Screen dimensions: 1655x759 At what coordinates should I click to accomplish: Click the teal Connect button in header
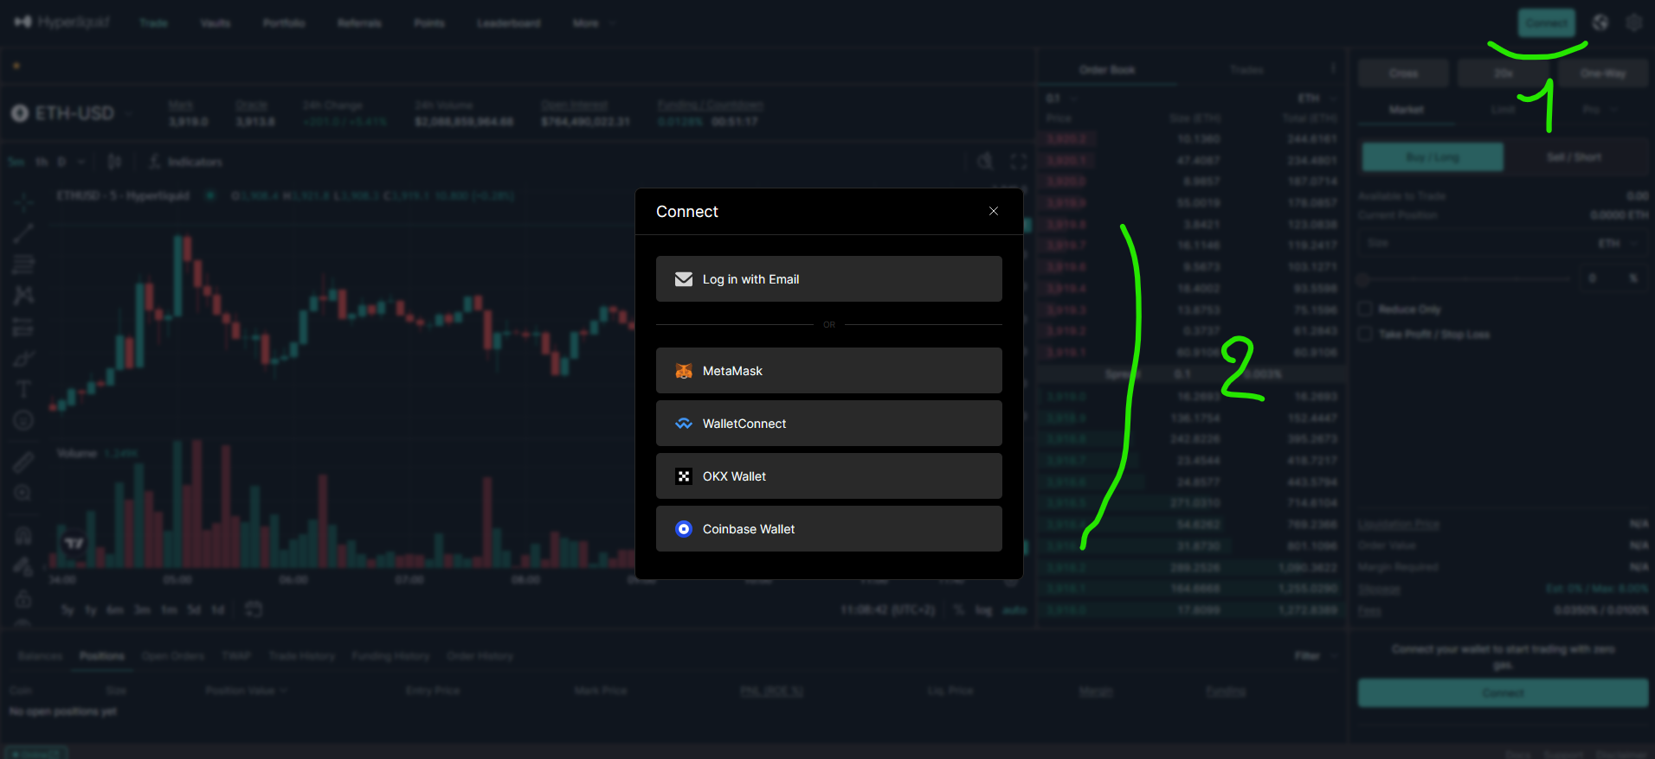pyautogui.click(x=1546, y=22)
